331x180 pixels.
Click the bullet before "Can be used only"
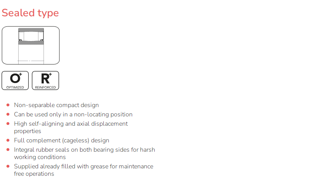tap(8, 114)
